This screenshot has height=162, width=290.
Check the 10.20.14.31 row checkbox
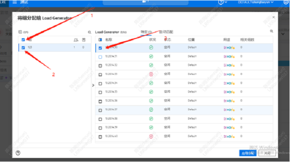pyautogui.click(x=100, y=57)
